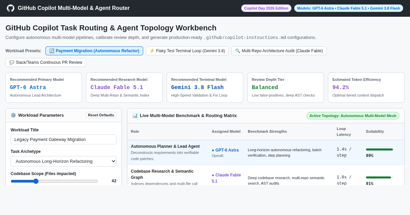Click the gear icon beside Workload Parameters
Screen dimensions: 410x215
[x=13, y=115]
